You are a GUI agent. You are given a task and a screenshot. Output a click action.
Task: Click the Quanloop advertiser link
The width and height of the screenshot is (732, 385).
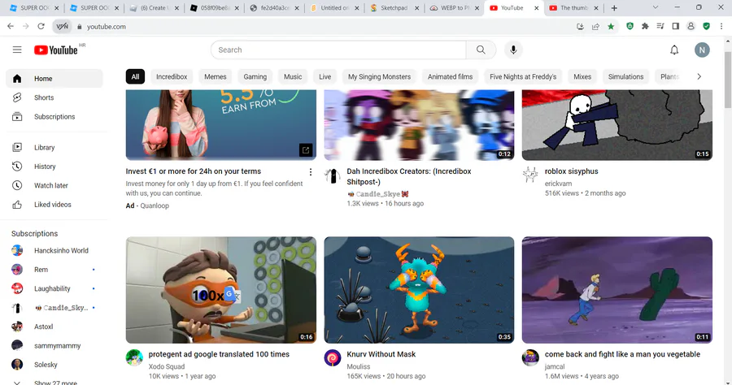[x=155, y=205]
